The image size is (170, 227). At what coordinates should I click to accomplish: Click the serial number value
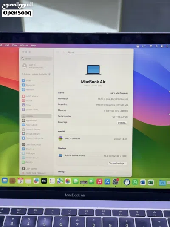[120, 117]
